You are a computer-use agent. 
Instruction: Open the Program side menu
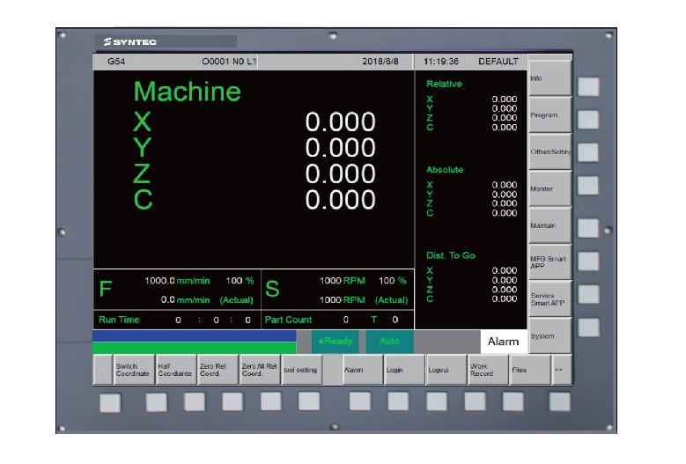click(550, 115)
